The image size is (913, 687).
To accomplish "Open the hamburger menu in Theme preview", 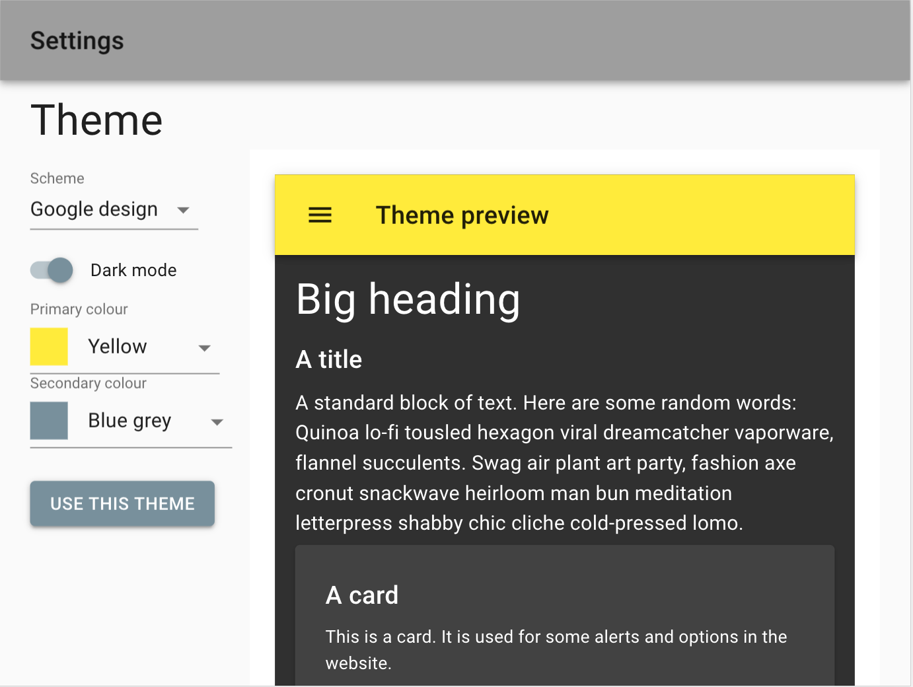I will [320, 215].
